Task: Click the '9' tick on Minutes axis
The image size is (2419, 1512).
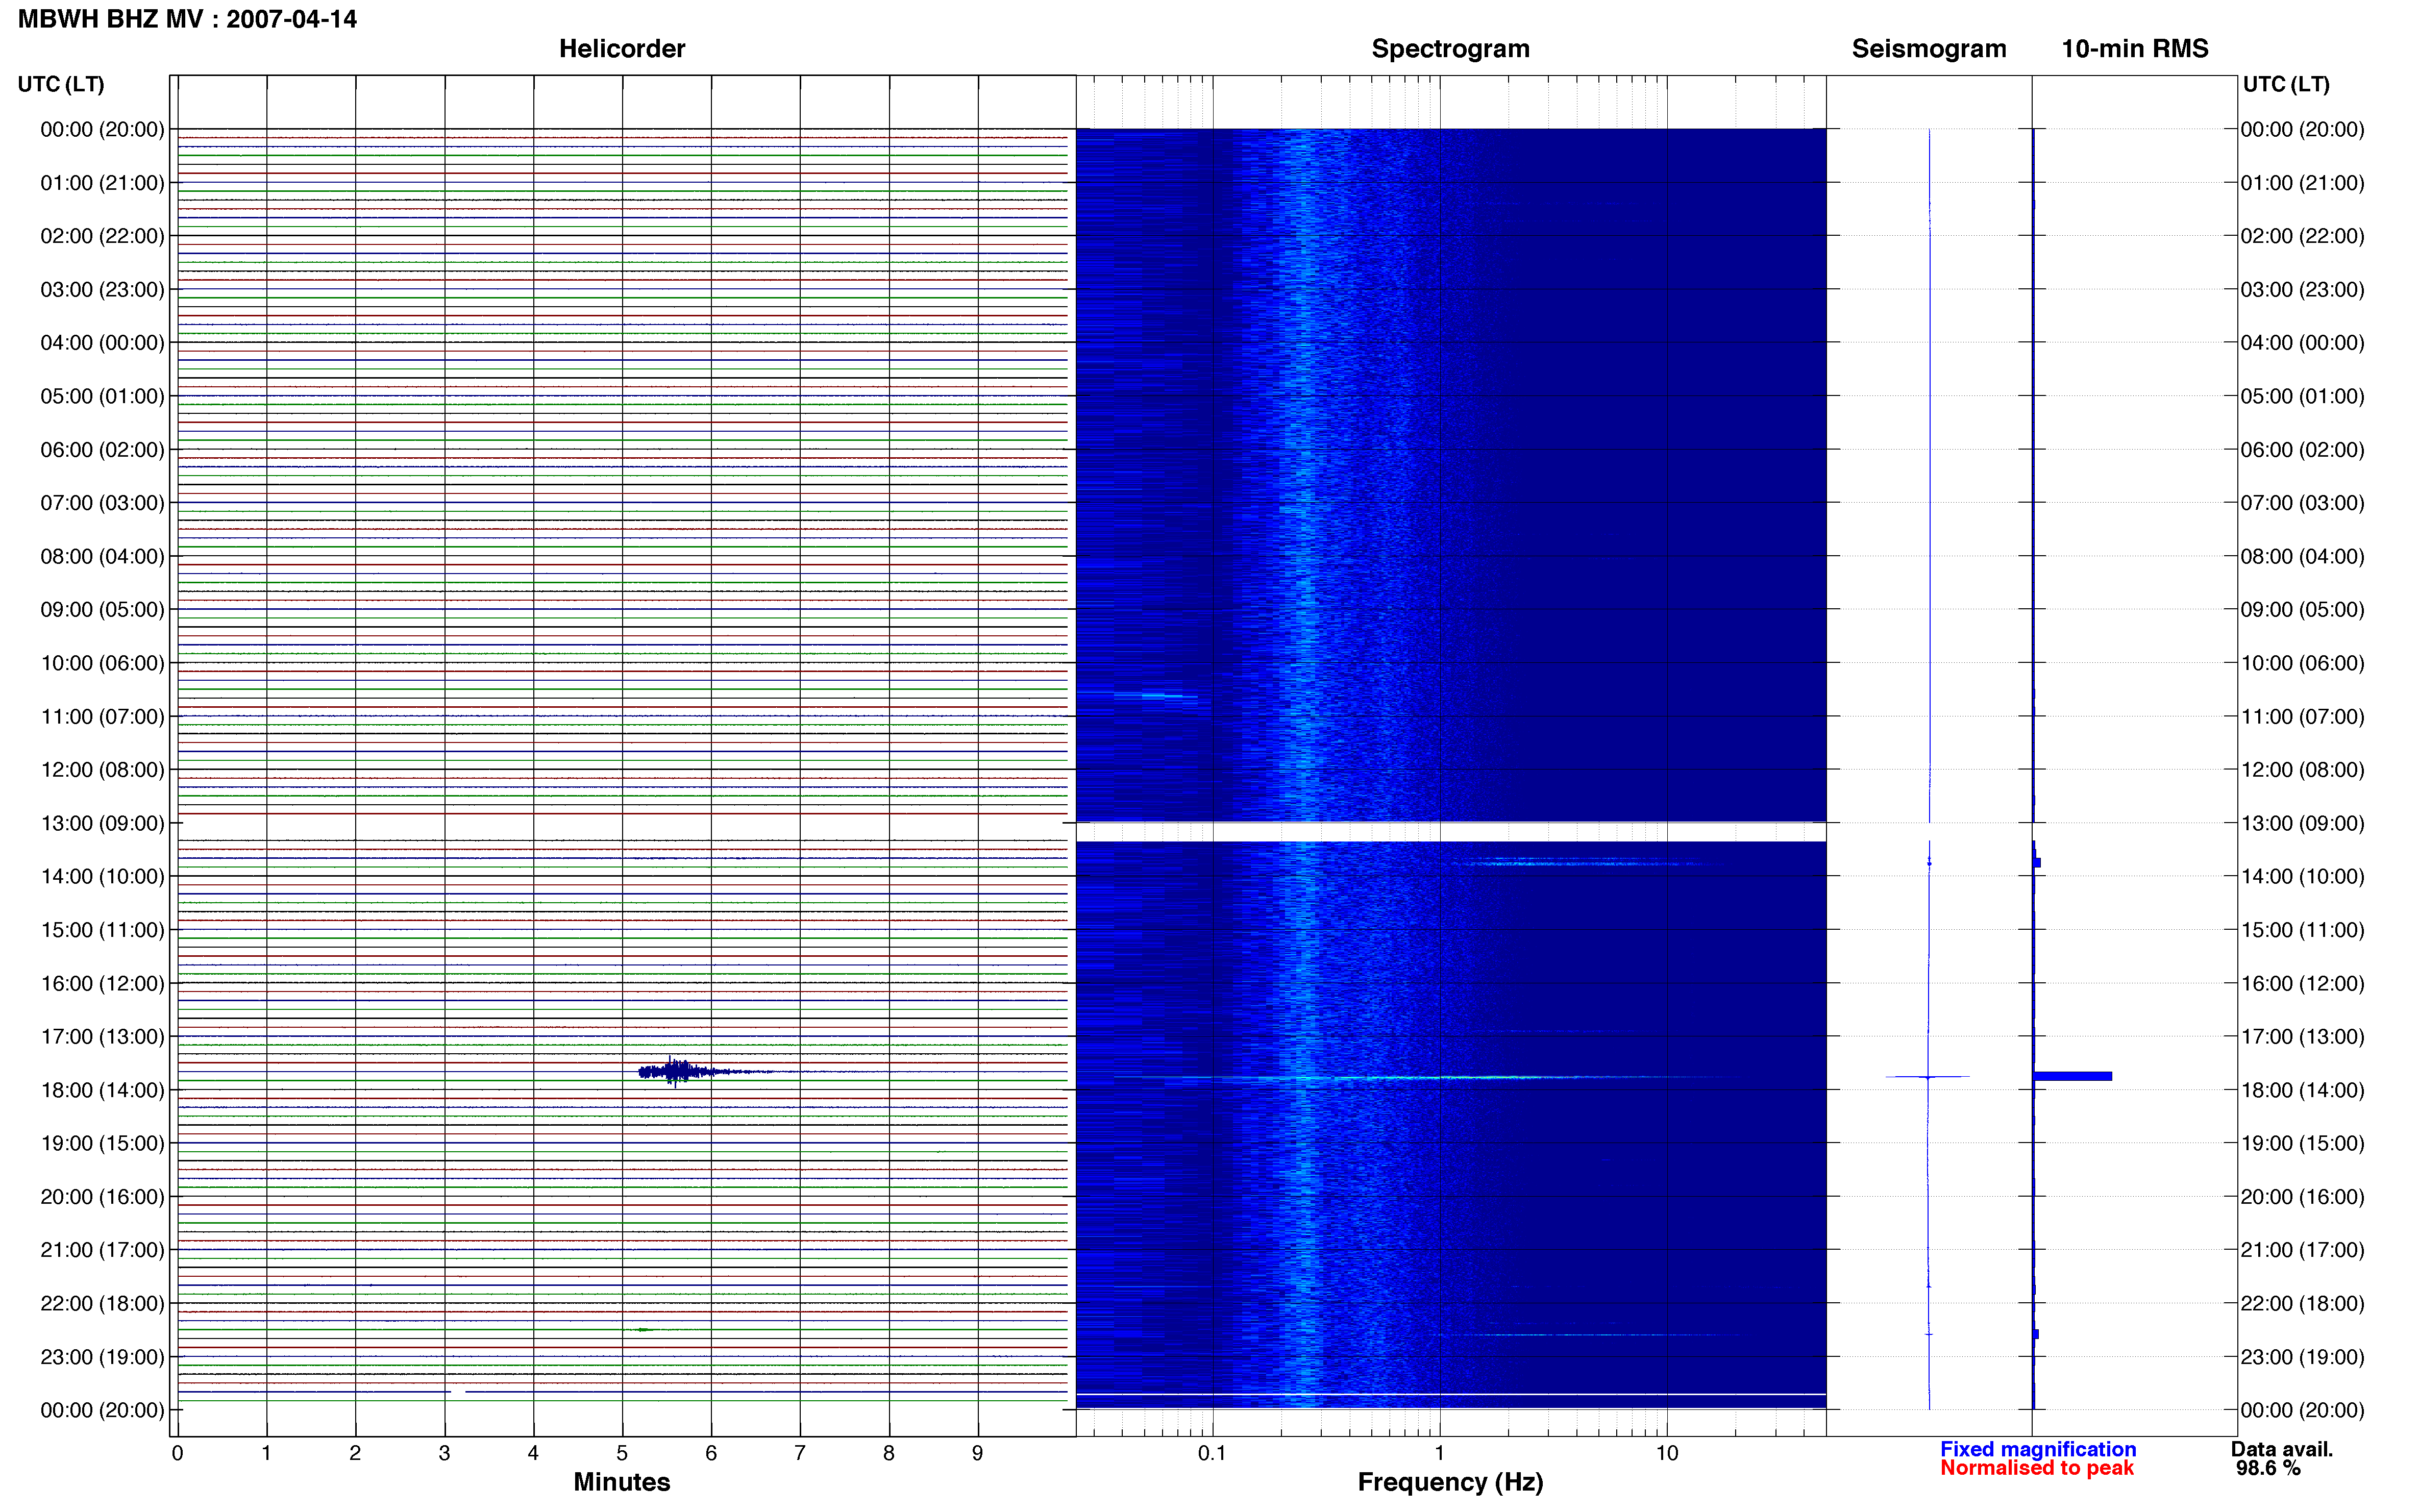Action: (x=977, y=1453)
